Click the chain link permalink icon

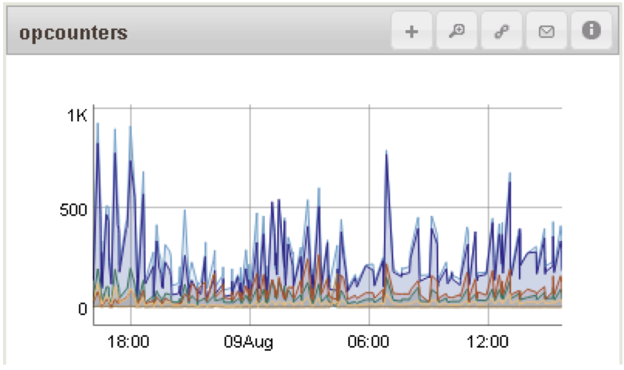(501, 31)
